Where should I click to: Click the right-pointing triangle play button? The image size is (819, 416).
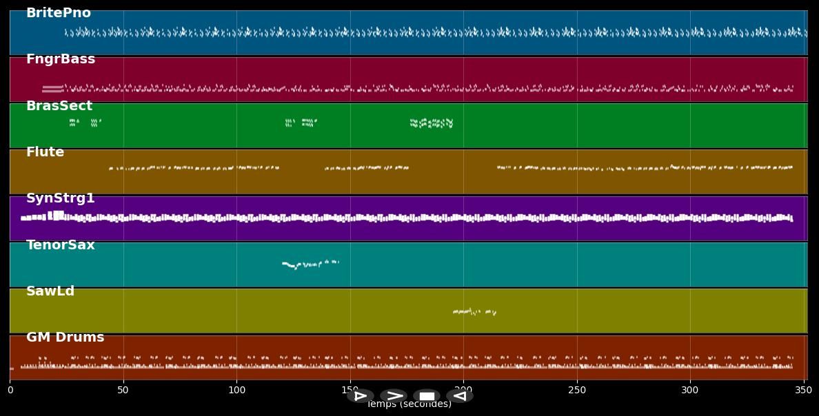coord(360,396)
